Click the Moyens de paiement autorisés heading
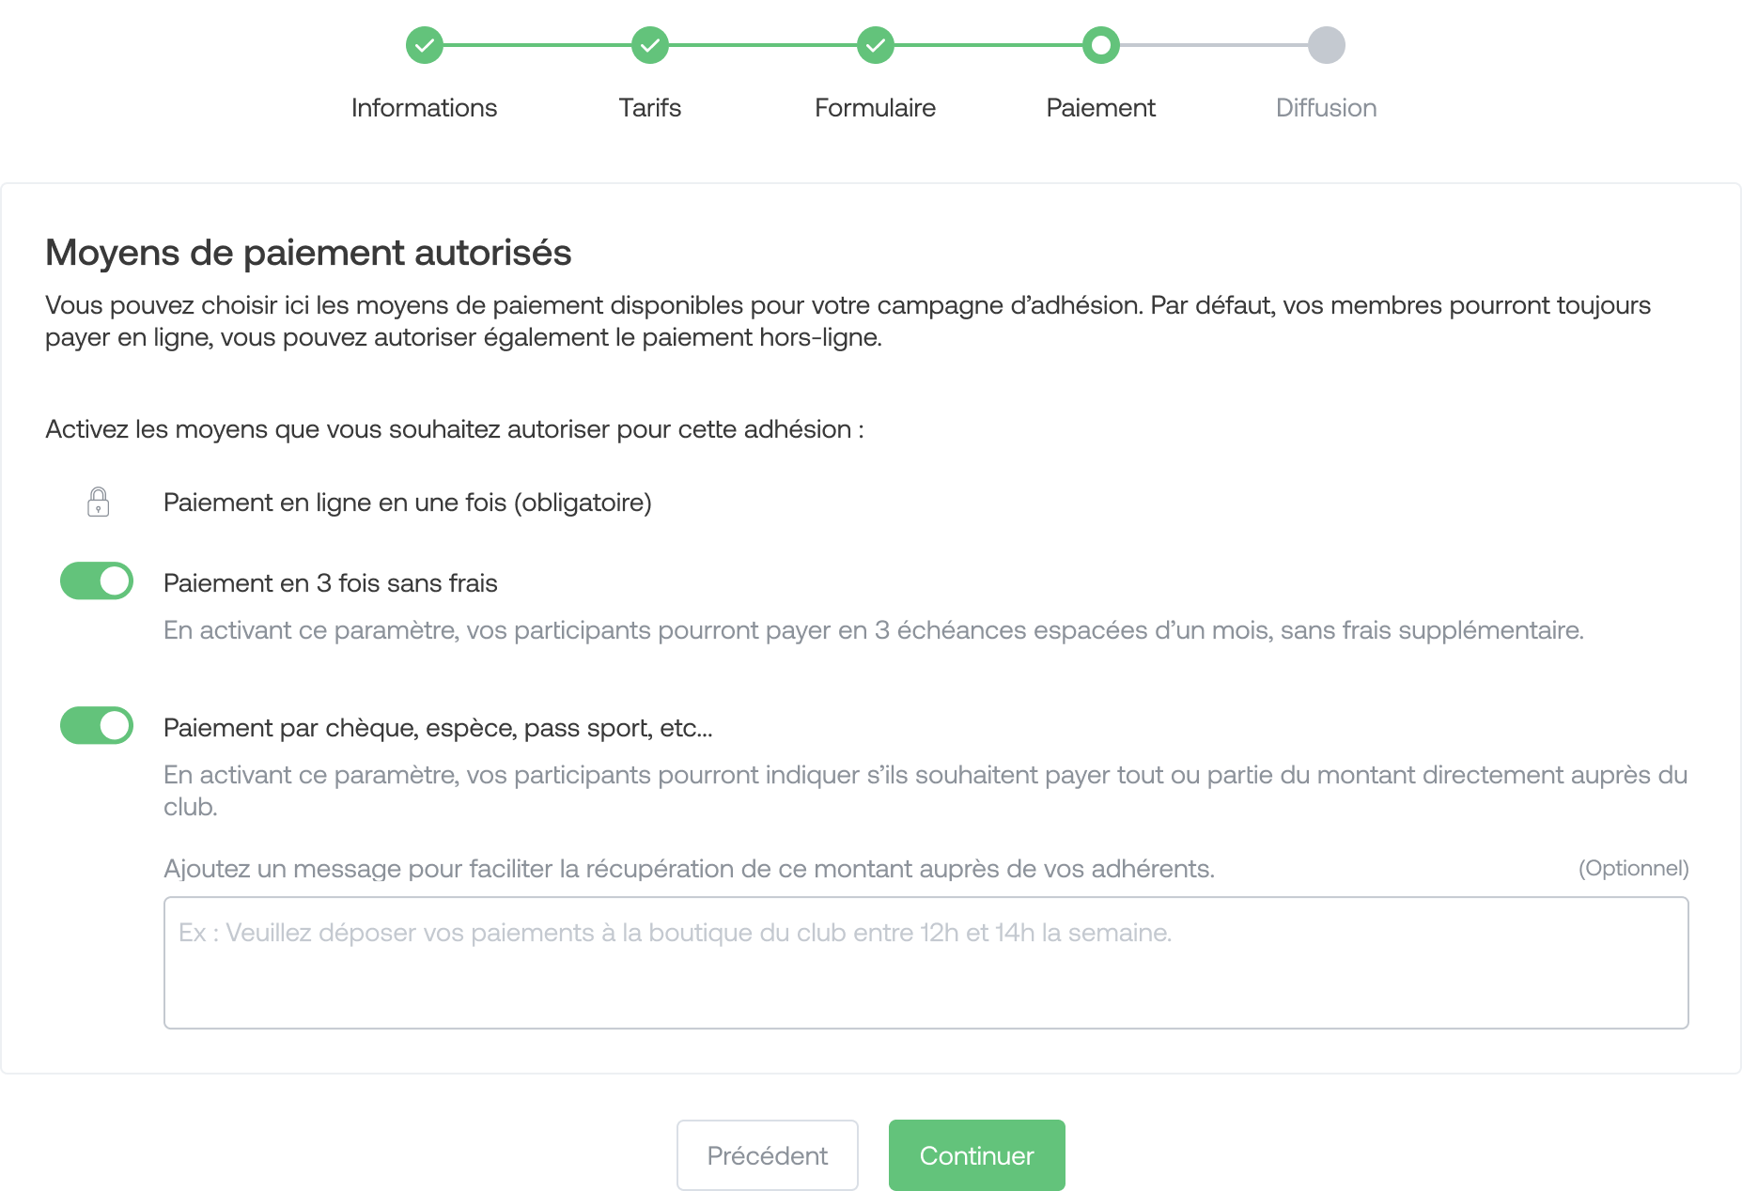1742x1191 pixels. pos(308,253)
